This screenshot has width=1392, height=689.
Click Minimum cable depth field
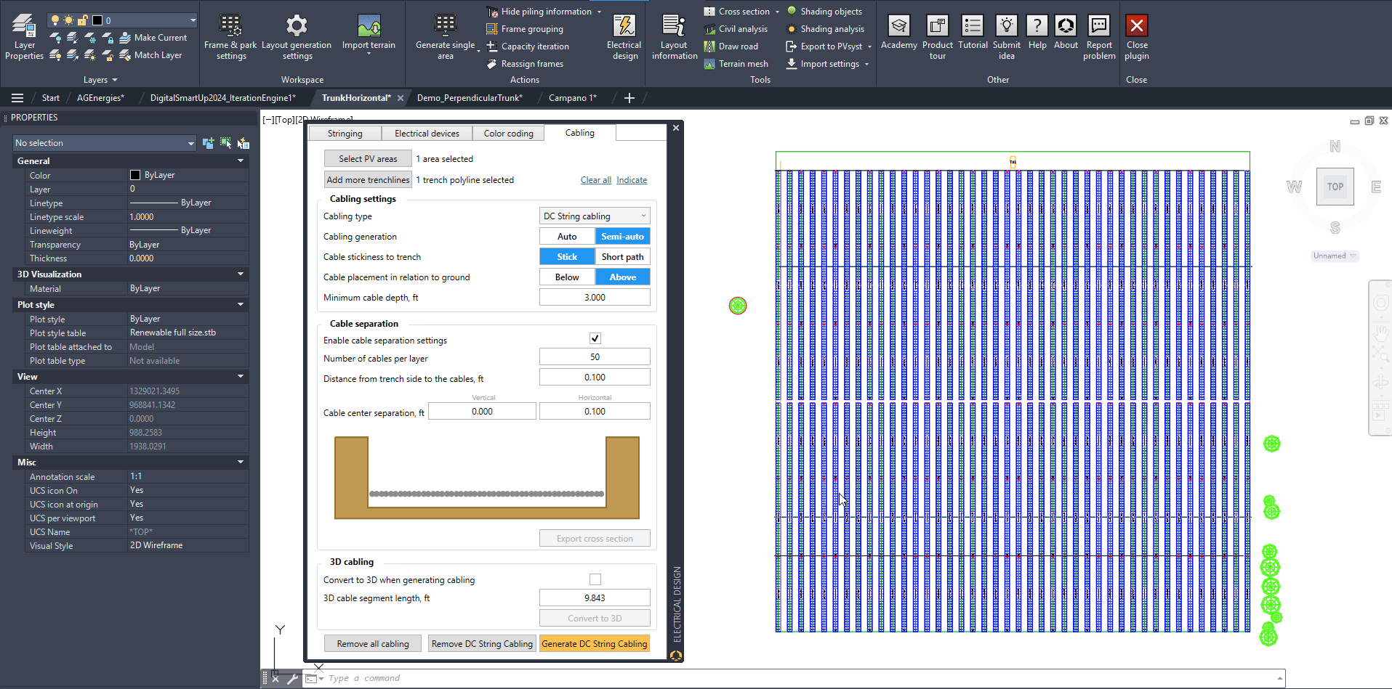595,298
